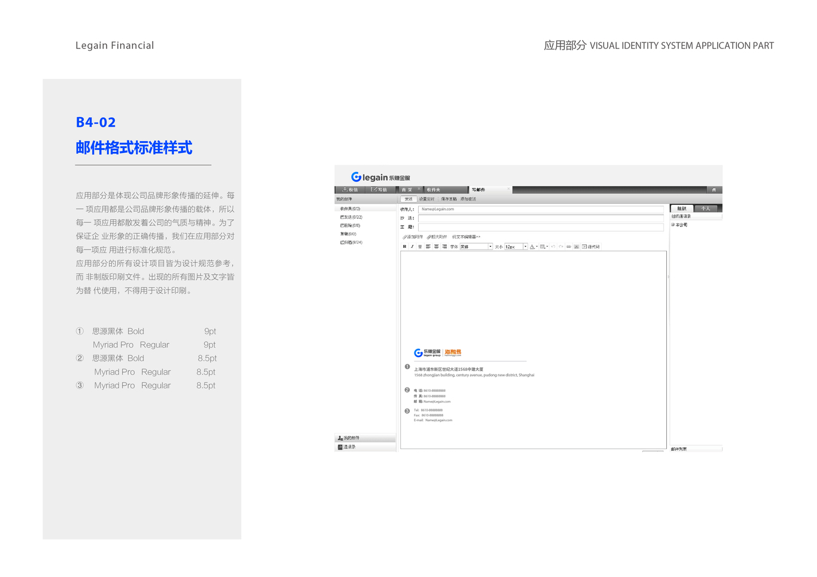Viewport: 817px width, 577px height.
Task: Click 添加密送 add BCC
Action: click(x=468, y=199)
